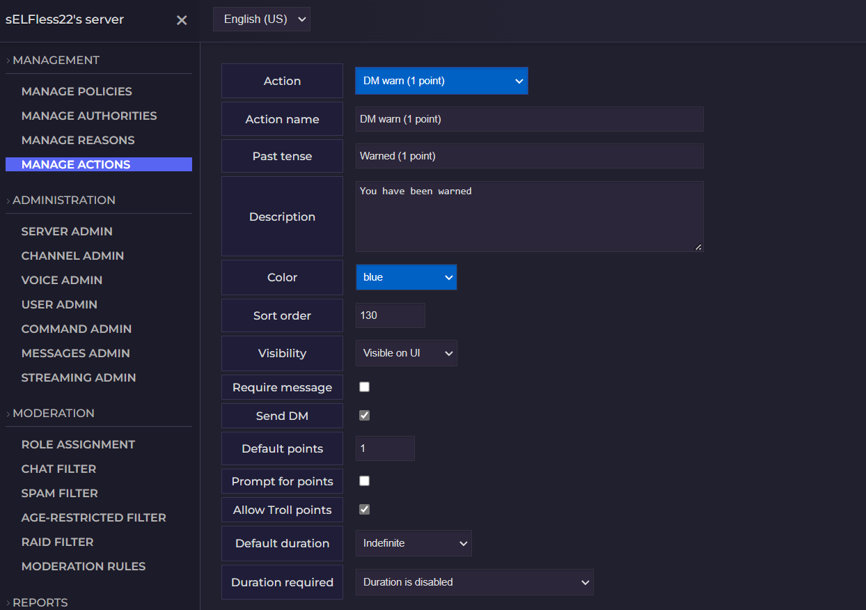Screen dimensions: 866x610
Task: Open Role Assignment page
Action: [x=78, y=444]
